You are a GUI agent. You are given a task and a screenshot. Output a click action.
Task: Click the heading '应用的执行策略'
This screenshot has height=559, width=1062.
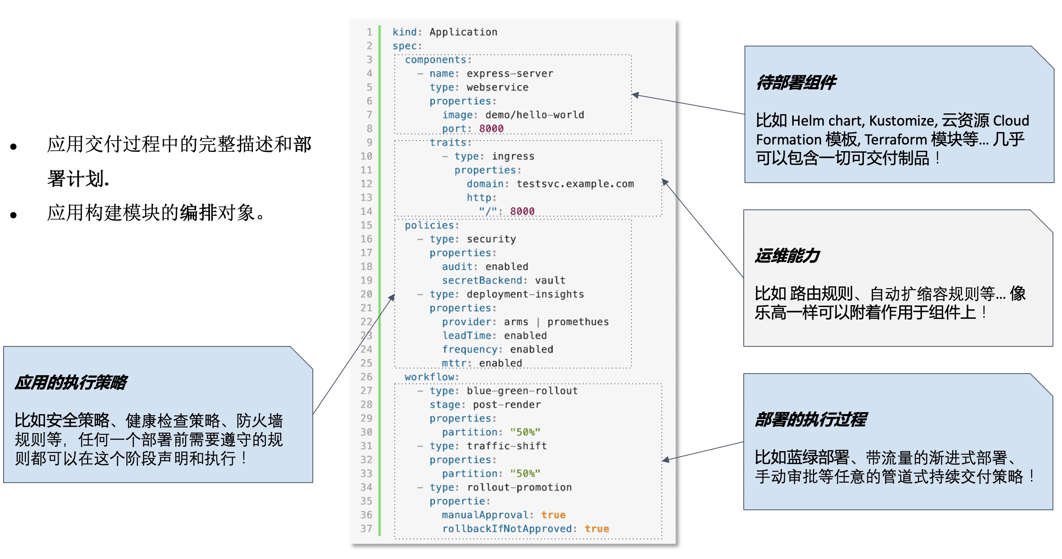[71, 383]
